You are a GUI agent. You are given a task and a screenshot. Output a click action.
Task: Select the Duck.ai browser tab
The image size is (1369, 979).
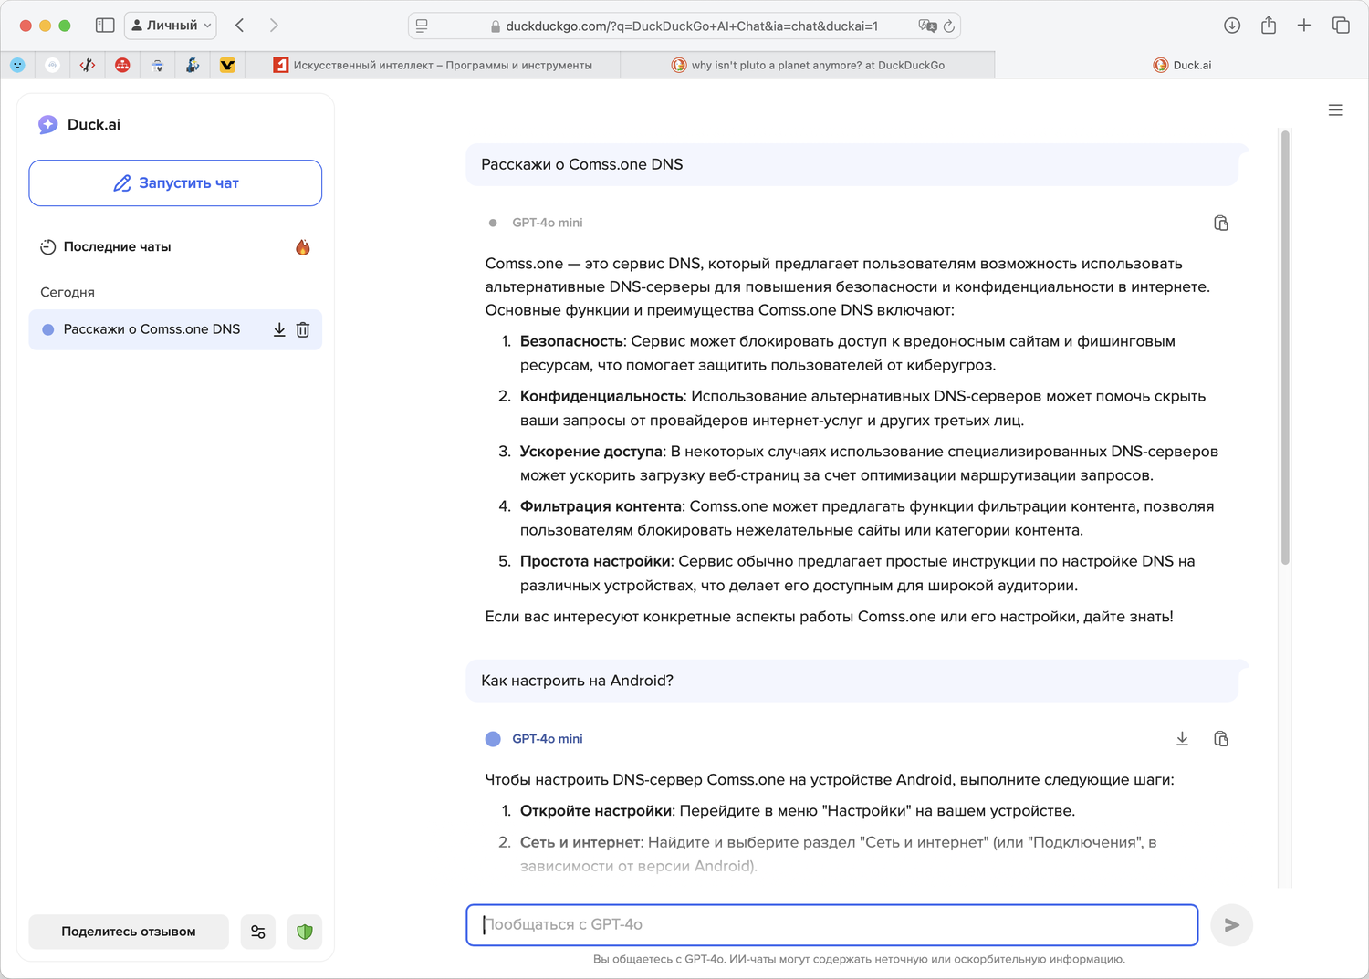1182,65
